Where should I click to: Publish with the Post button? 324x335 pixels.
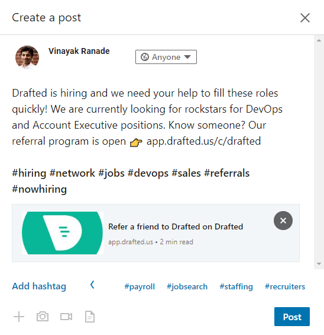[292, 317]
